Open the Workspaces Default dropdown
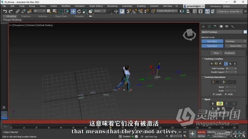 (234, 6)
